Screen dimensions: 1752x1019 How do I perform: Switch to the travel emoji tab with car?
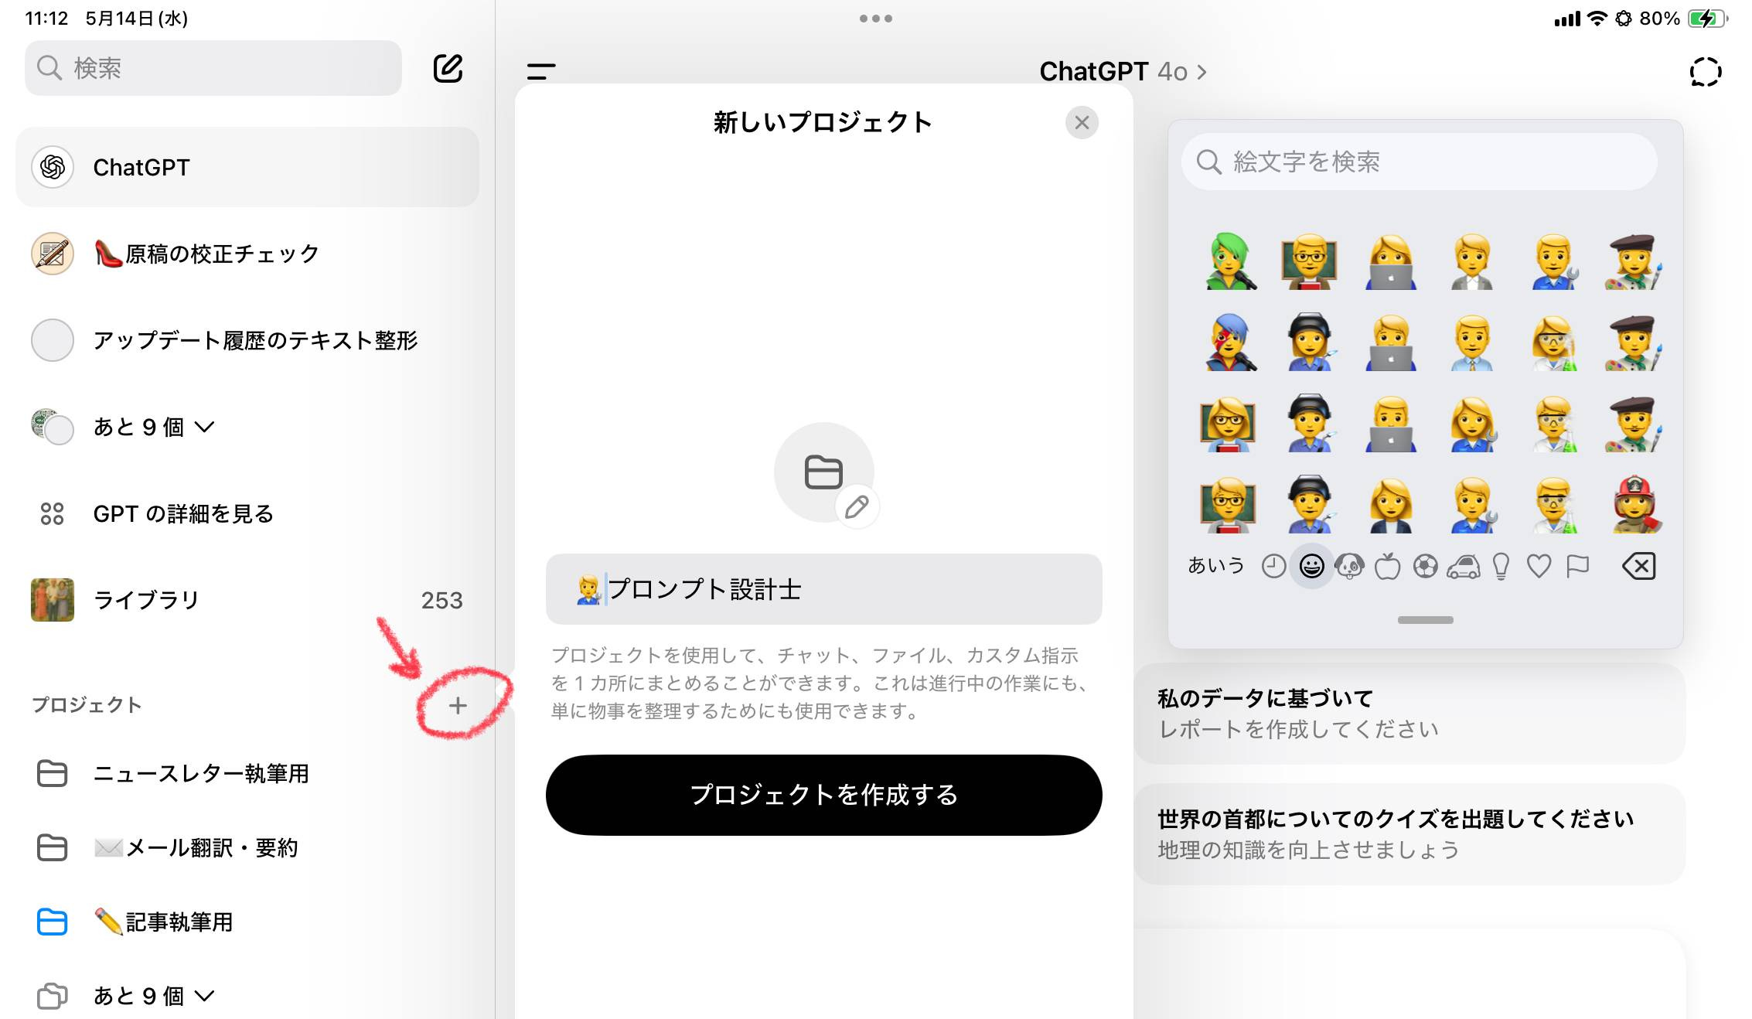(1463, 567)
